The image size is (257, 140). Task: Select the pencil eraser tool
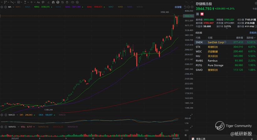pyautogui.click(x=49, y=2)
